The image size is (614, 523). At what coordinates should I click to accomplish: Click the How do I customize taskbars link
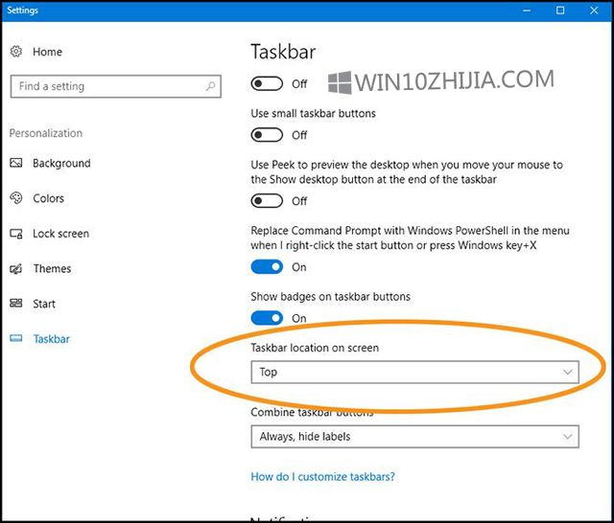(x=322, y=476)
